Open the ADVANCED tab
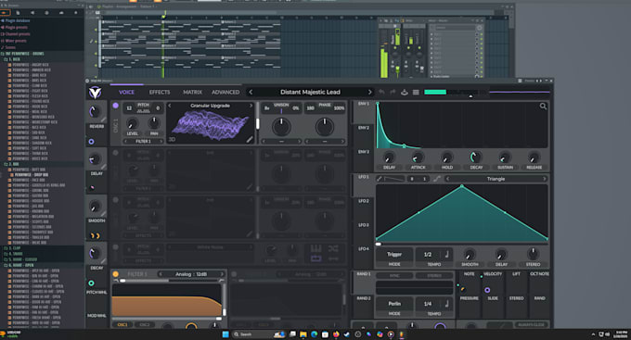The height and width of the screenshot is (340, 631). coord(225,92)
